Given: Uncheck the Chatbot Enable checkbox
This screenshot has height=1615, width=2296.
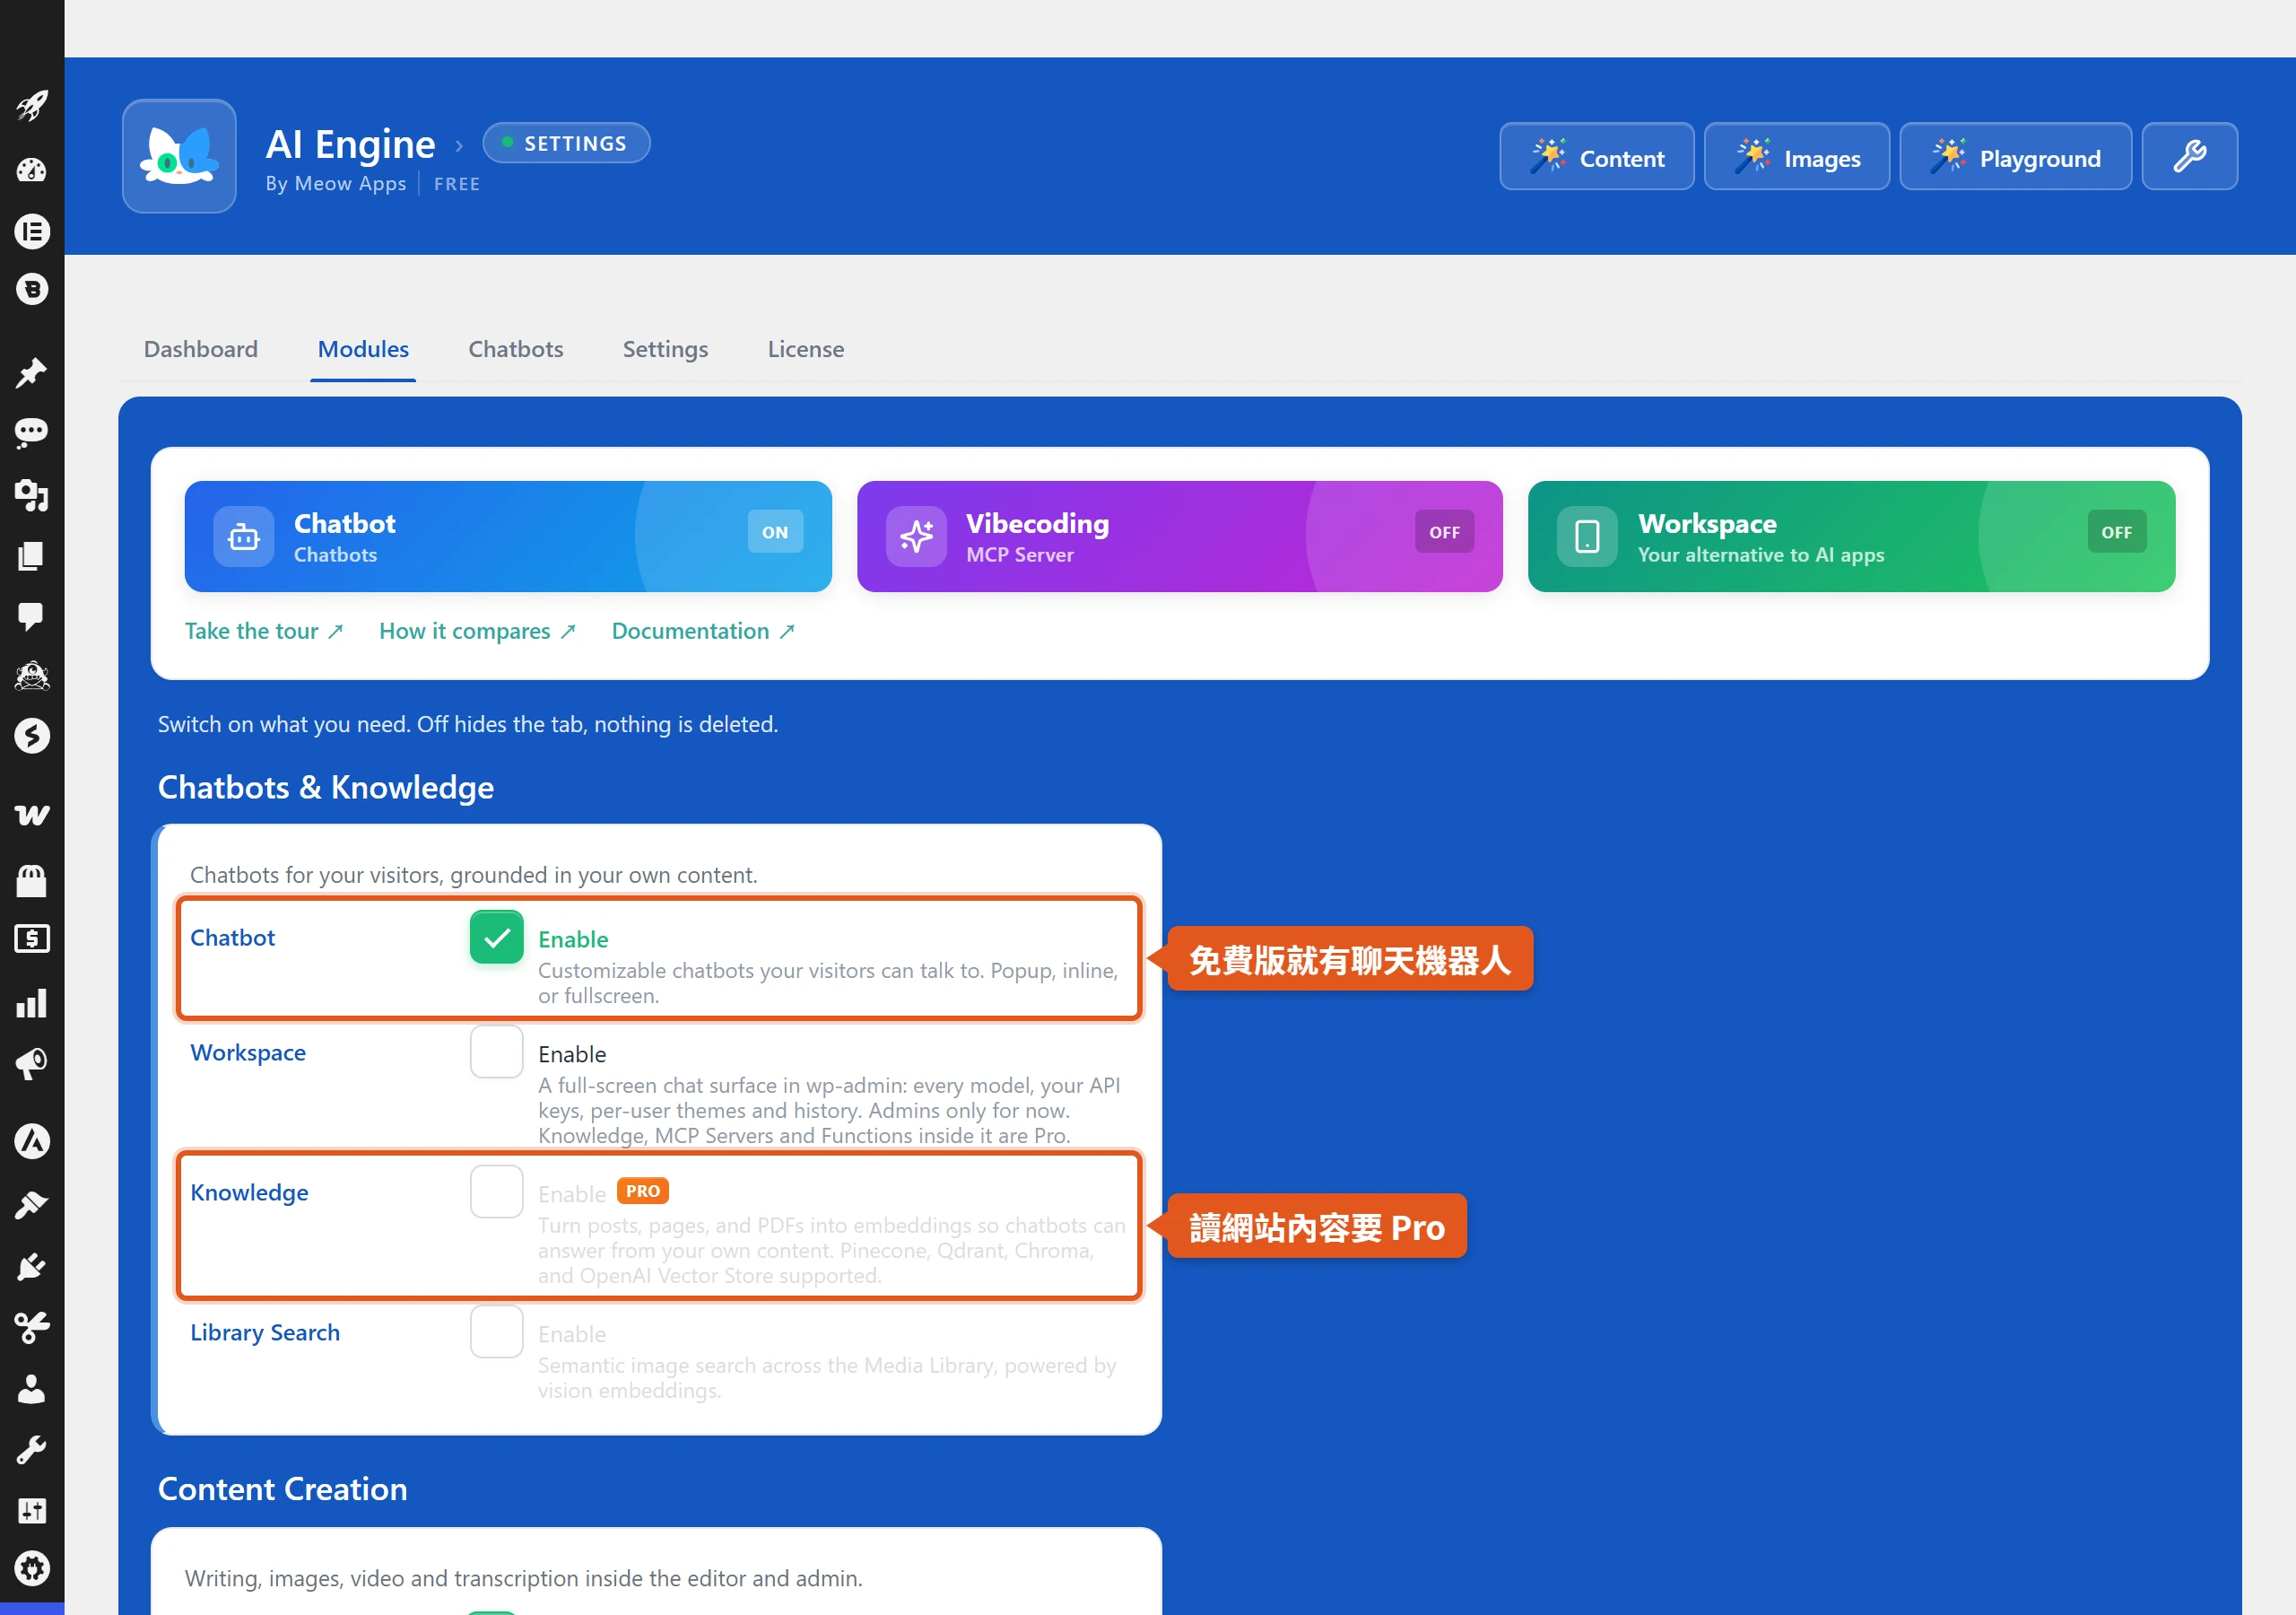Looking at the screenshot, I should coord(497,938).
